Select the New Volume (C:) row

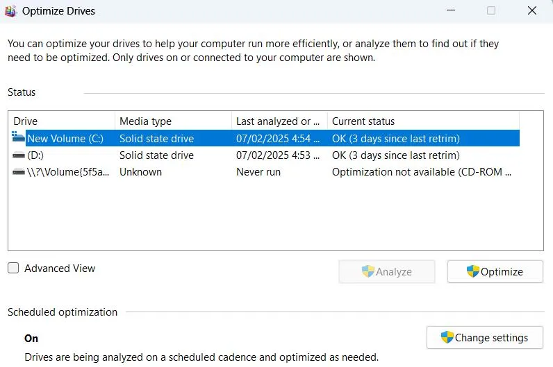(x=265, y=139)
